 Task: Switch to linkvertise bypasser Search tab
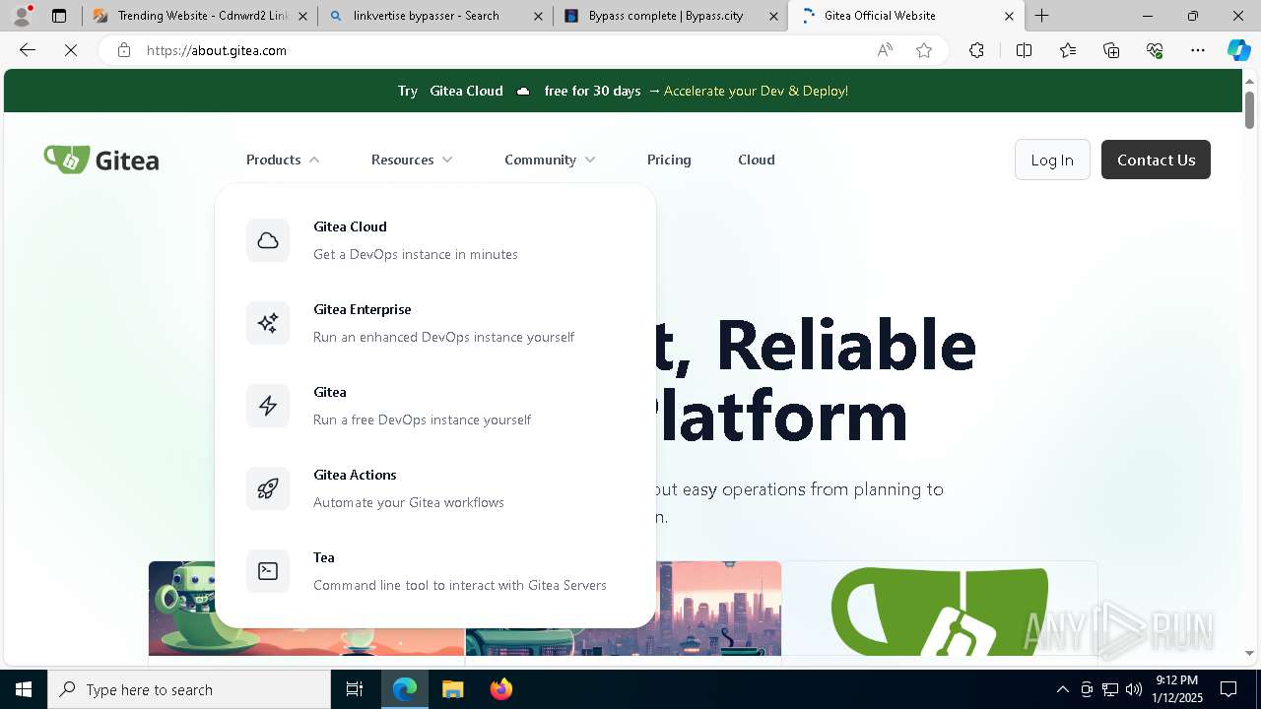(435, 16)
